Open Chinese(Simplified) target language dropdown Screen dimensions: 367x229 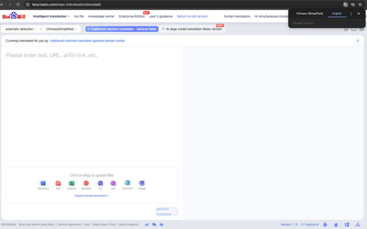click(61, 29)
